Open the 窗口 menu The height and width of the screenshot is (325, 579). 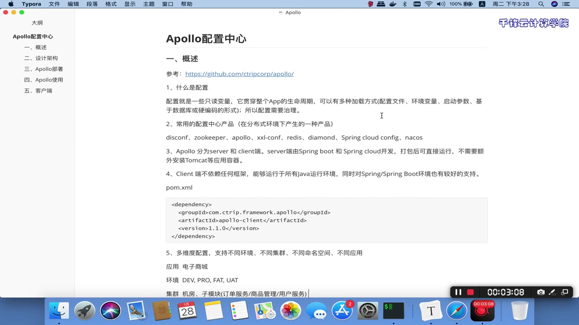(x=168, y=4)
